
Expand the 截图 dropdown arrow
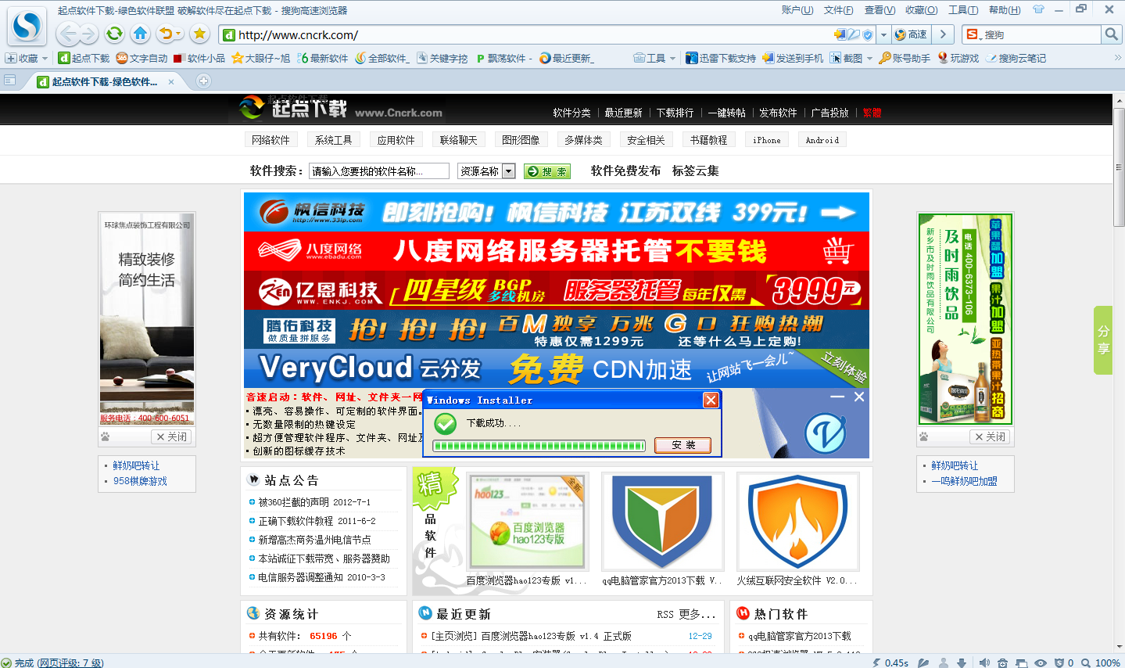pos(869,57)
